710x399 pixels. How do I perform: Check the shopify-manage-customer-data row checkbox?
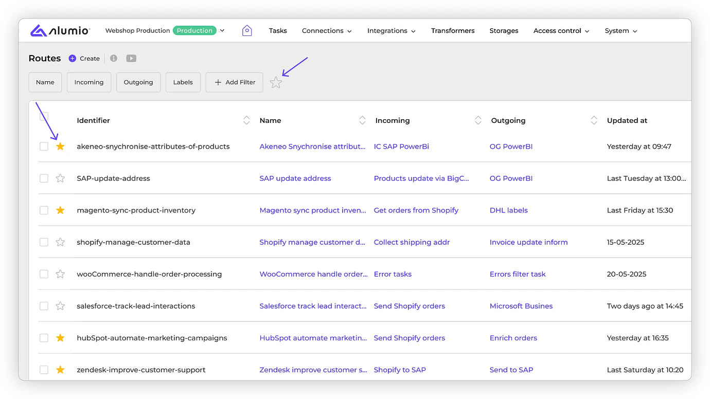[x=44, y=242]
